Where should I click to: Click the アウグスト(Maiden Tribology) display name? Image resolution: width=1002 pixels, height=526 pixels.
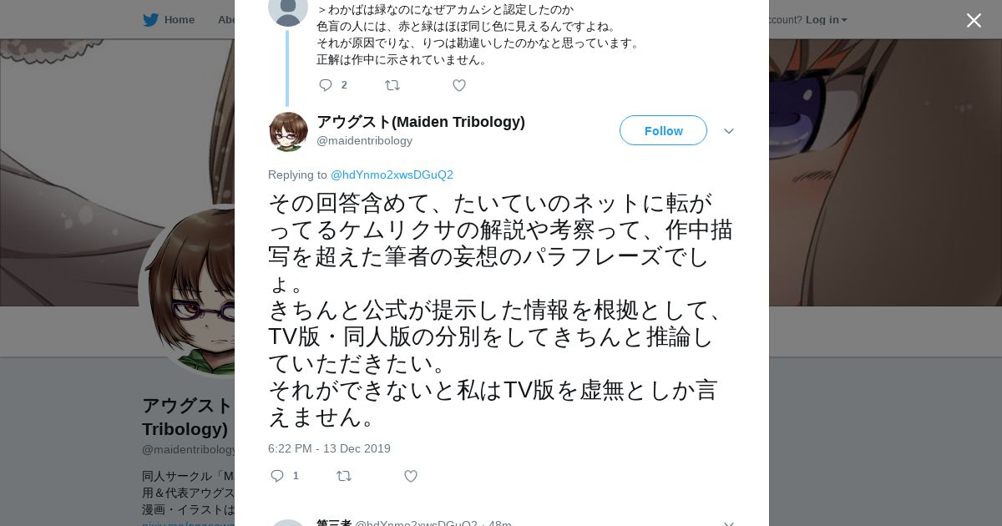coord(421,122)
